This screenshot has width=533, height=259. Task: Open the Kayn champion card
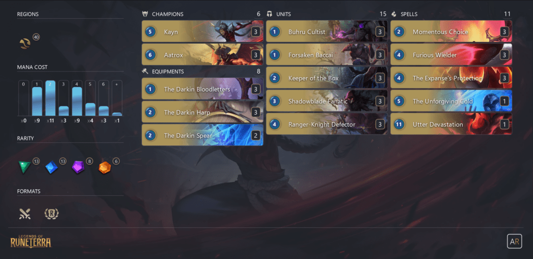[202, 32]
